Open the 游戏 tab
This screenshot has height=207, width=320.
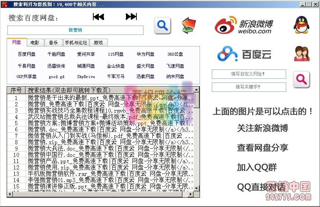point(98,42)
